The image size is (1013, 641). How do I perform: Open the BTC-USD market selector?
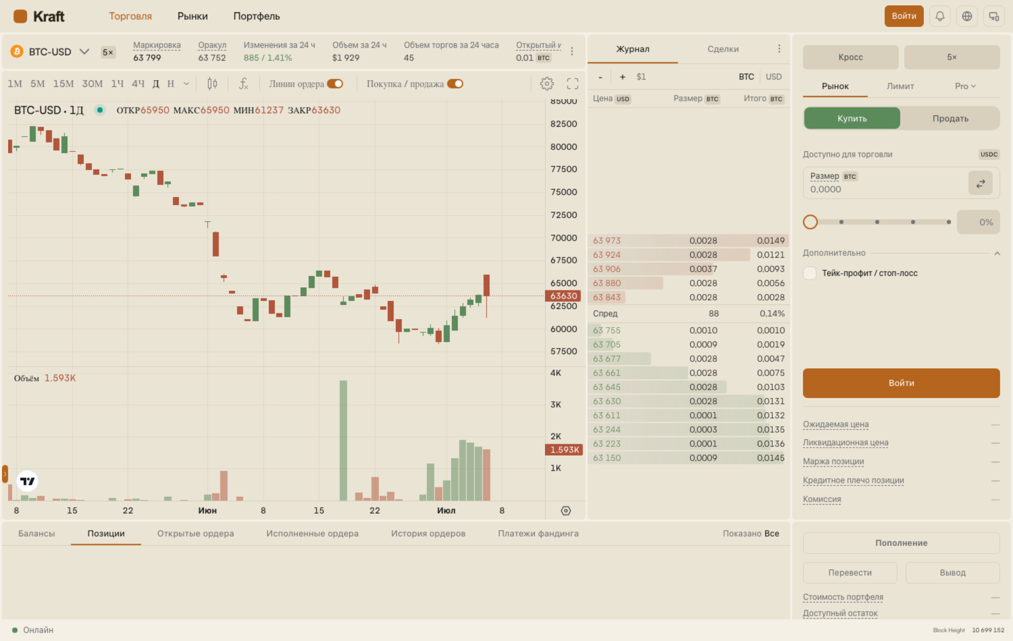51,52
